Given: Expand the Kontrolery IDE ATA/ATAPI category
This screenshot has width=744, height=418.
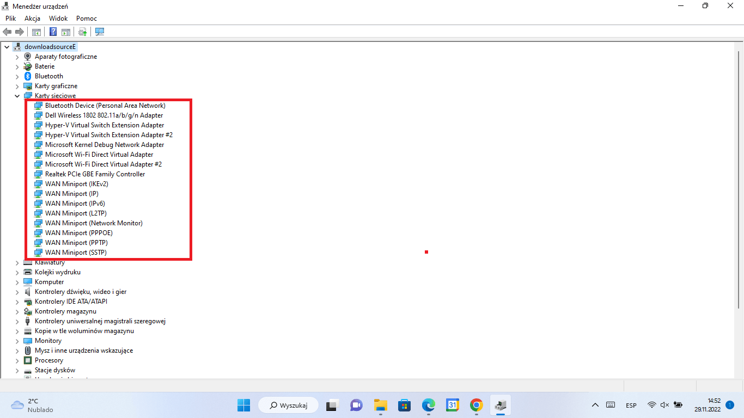Looking at the screenshot, I should click(17, 302).
